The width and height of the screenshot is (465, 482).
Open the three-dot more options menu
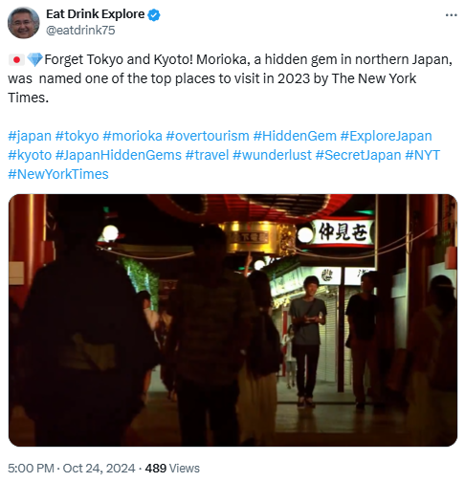451,15
